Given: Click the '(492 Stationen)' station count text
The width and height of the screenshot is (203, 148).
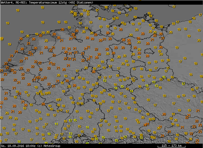Looking at the screenshot, I should 82,2.
